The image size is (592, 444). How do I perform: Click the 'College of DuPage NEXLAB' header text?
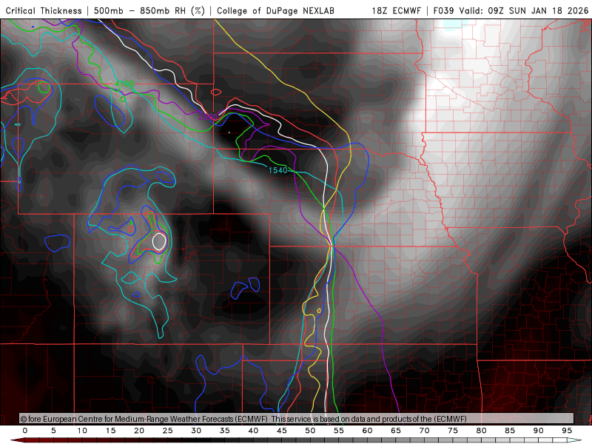tap(275, 11)
